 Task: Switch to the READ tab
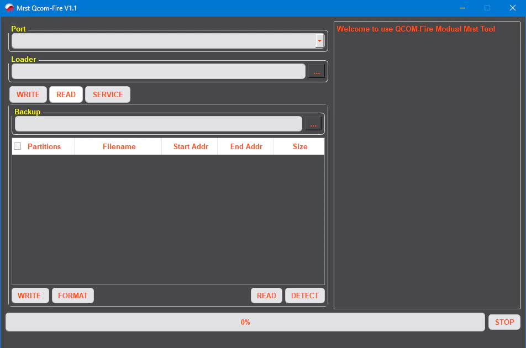66,94
